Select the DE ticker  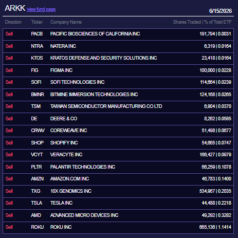coord(34,119)
